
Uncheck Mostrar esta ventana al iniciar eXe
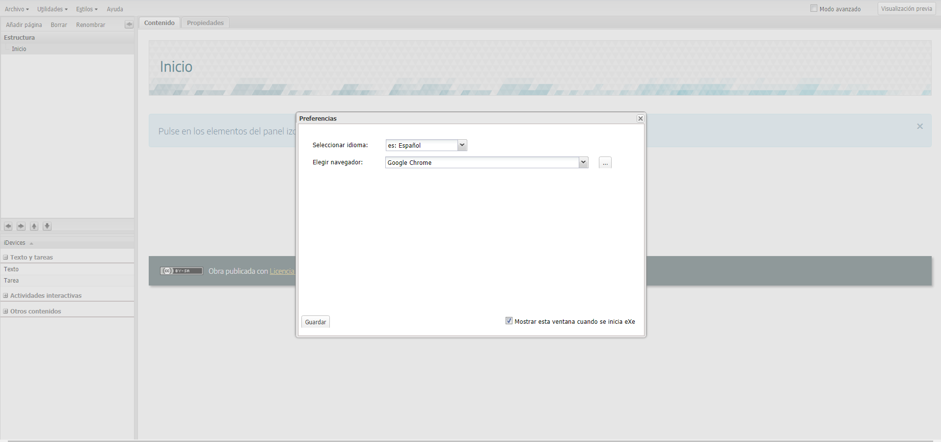pos(509,321)
